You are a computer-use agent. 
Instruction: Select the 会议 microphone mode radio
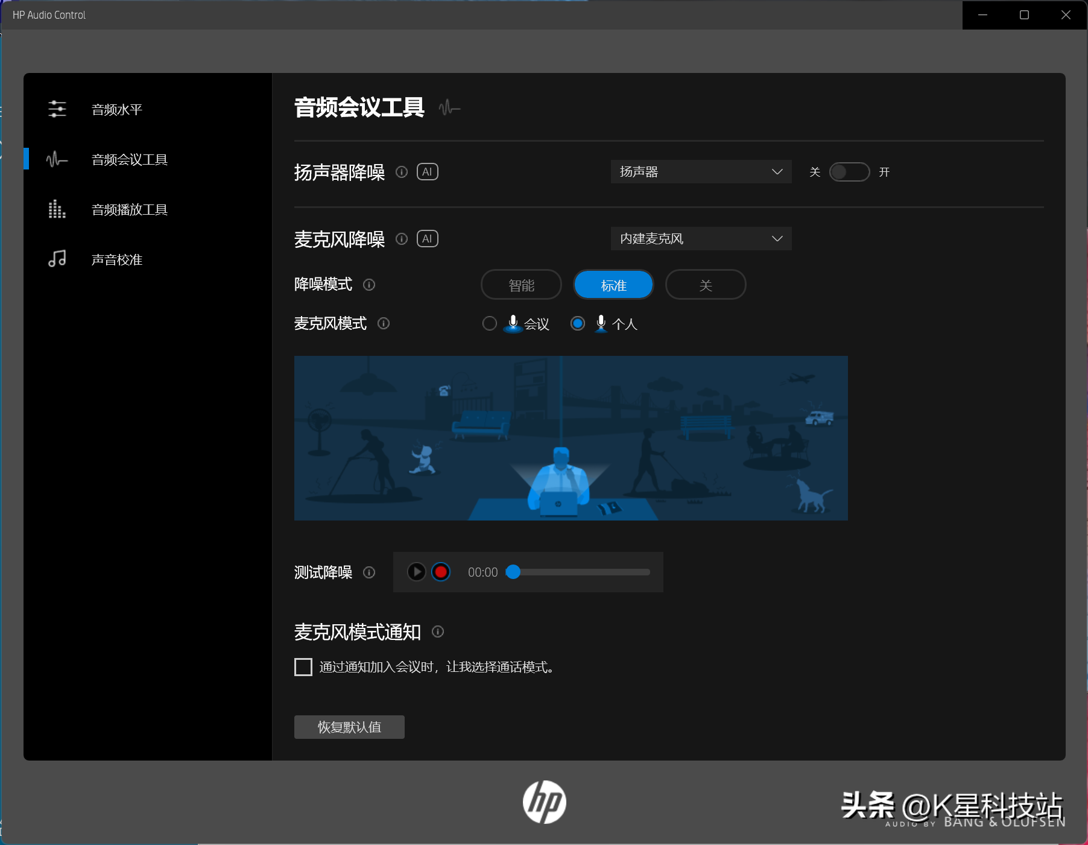click(x=490, y=324)
